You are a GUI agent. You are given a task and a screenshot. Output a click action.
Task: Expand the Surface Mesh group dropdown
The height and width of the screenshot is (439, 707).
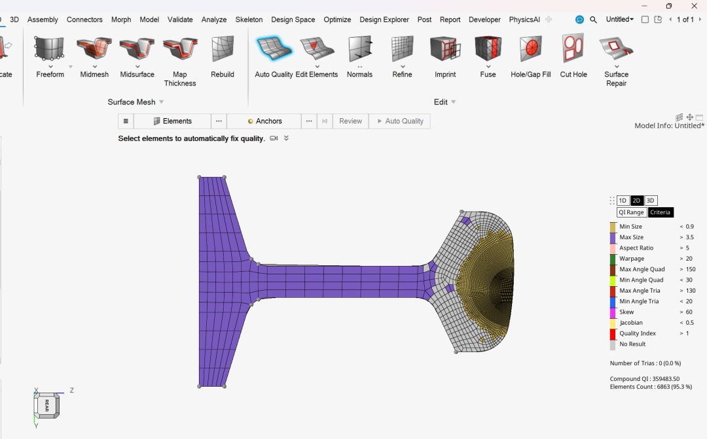click(x=162, y=102)
